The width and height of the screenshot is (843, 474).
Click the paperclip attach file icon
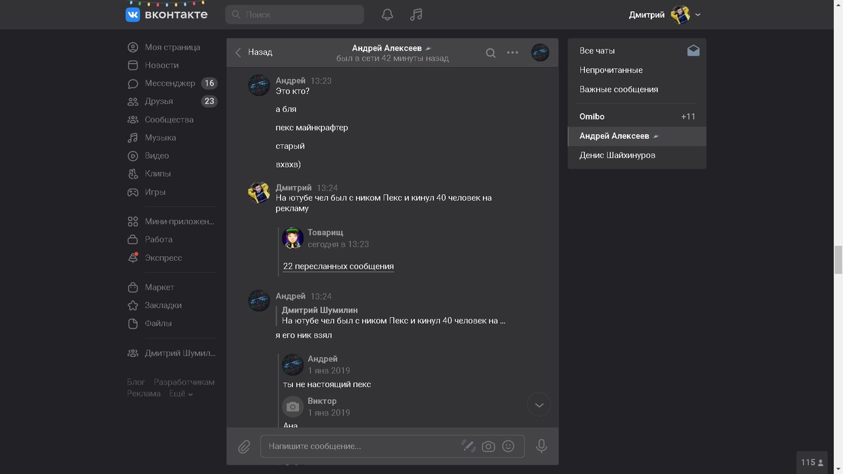coord(244,446)
